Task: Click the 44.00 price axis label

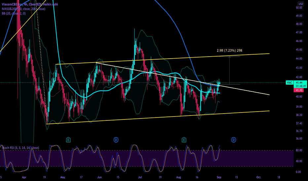Action: tap(299, 59)
